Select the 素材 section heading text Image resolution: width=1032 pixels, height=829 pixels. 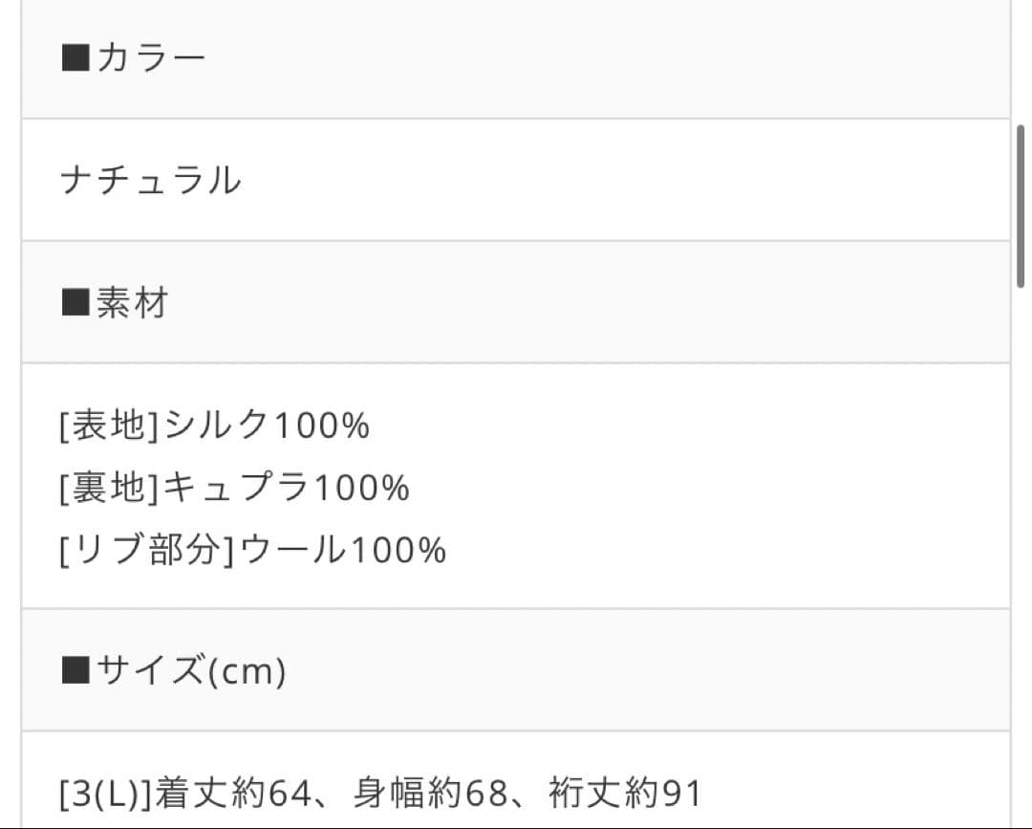132,303
